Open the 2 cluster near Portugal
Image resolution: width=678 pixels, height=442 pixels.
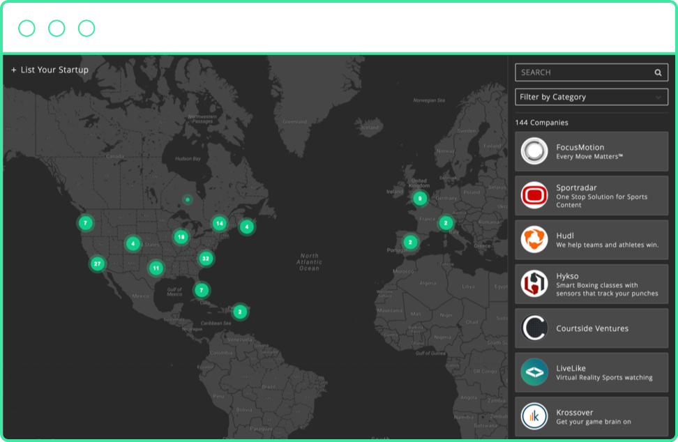[410, 242]
